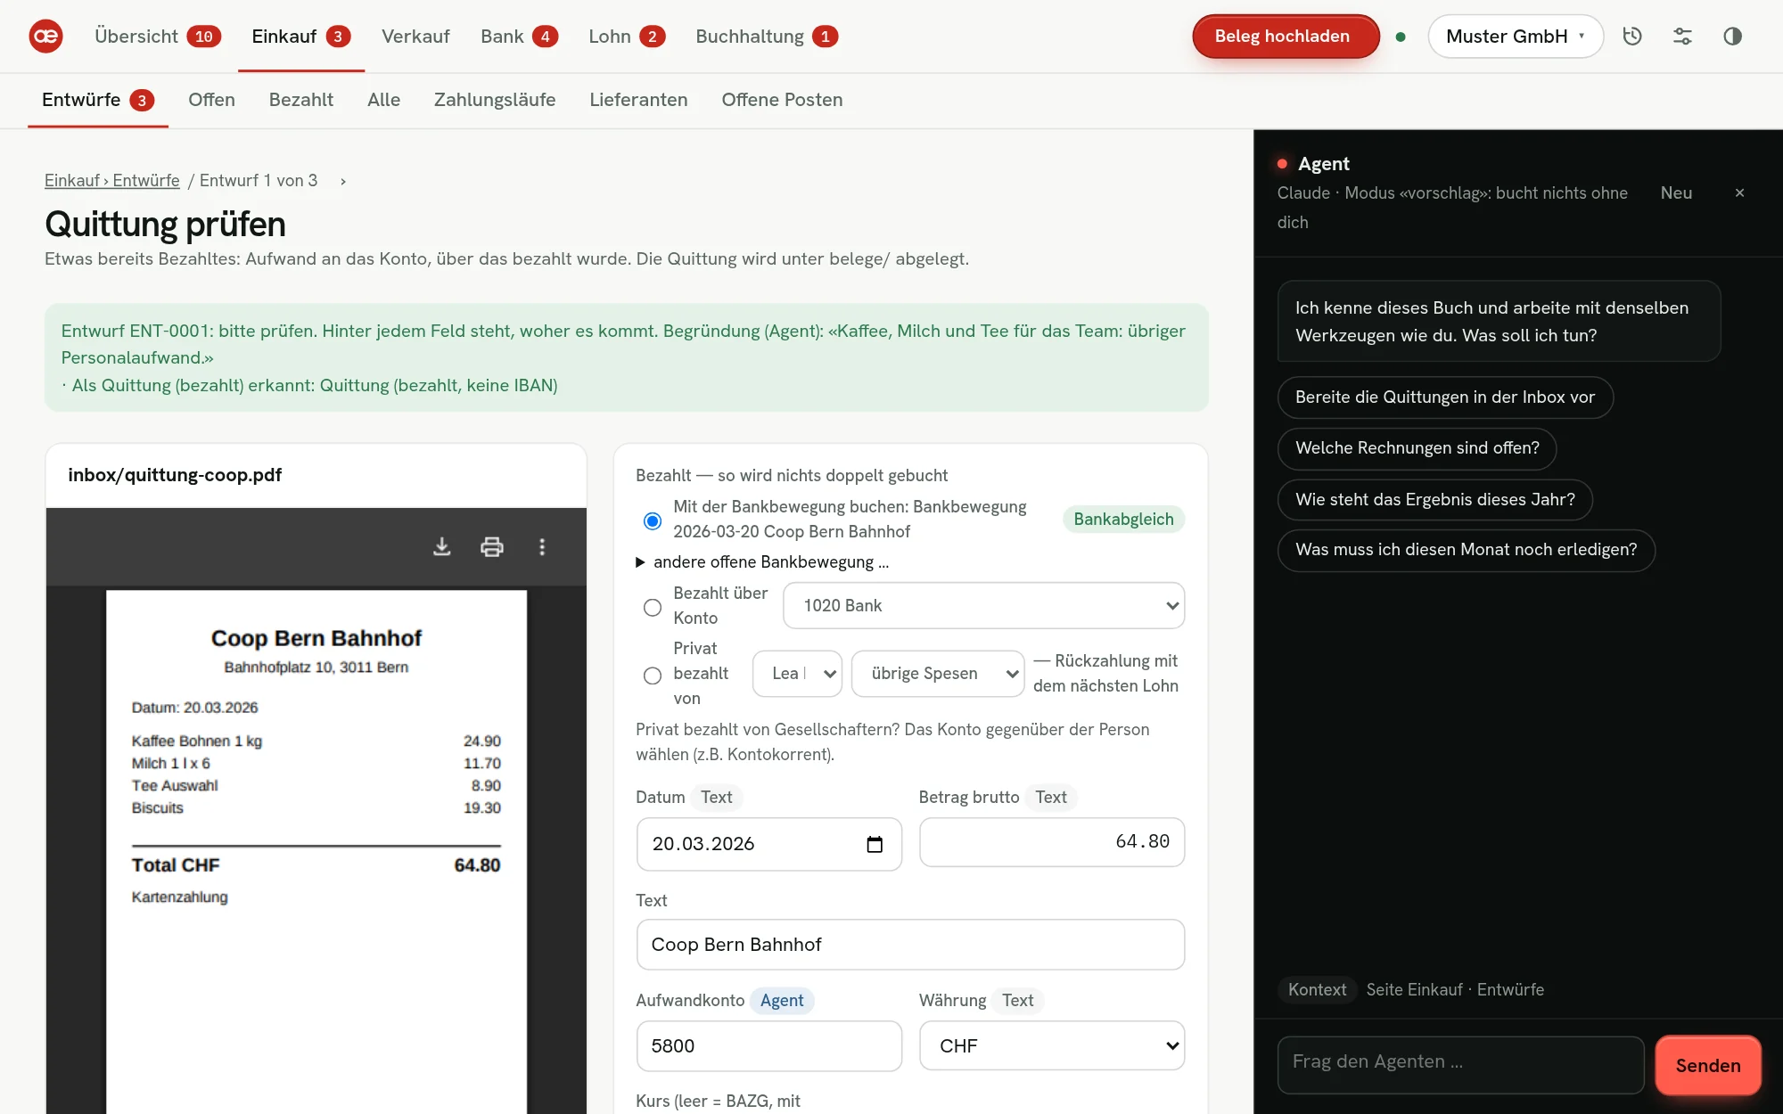The width and height of the screenshot is (1783, 1114).
Task: Download the PDF via download icon
Action: (x=441, y=546)
